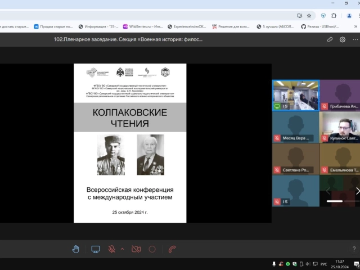Click muted mic icon on Грибачева tile
Screen dimensions: 360x270
click(x=324, y=106)
